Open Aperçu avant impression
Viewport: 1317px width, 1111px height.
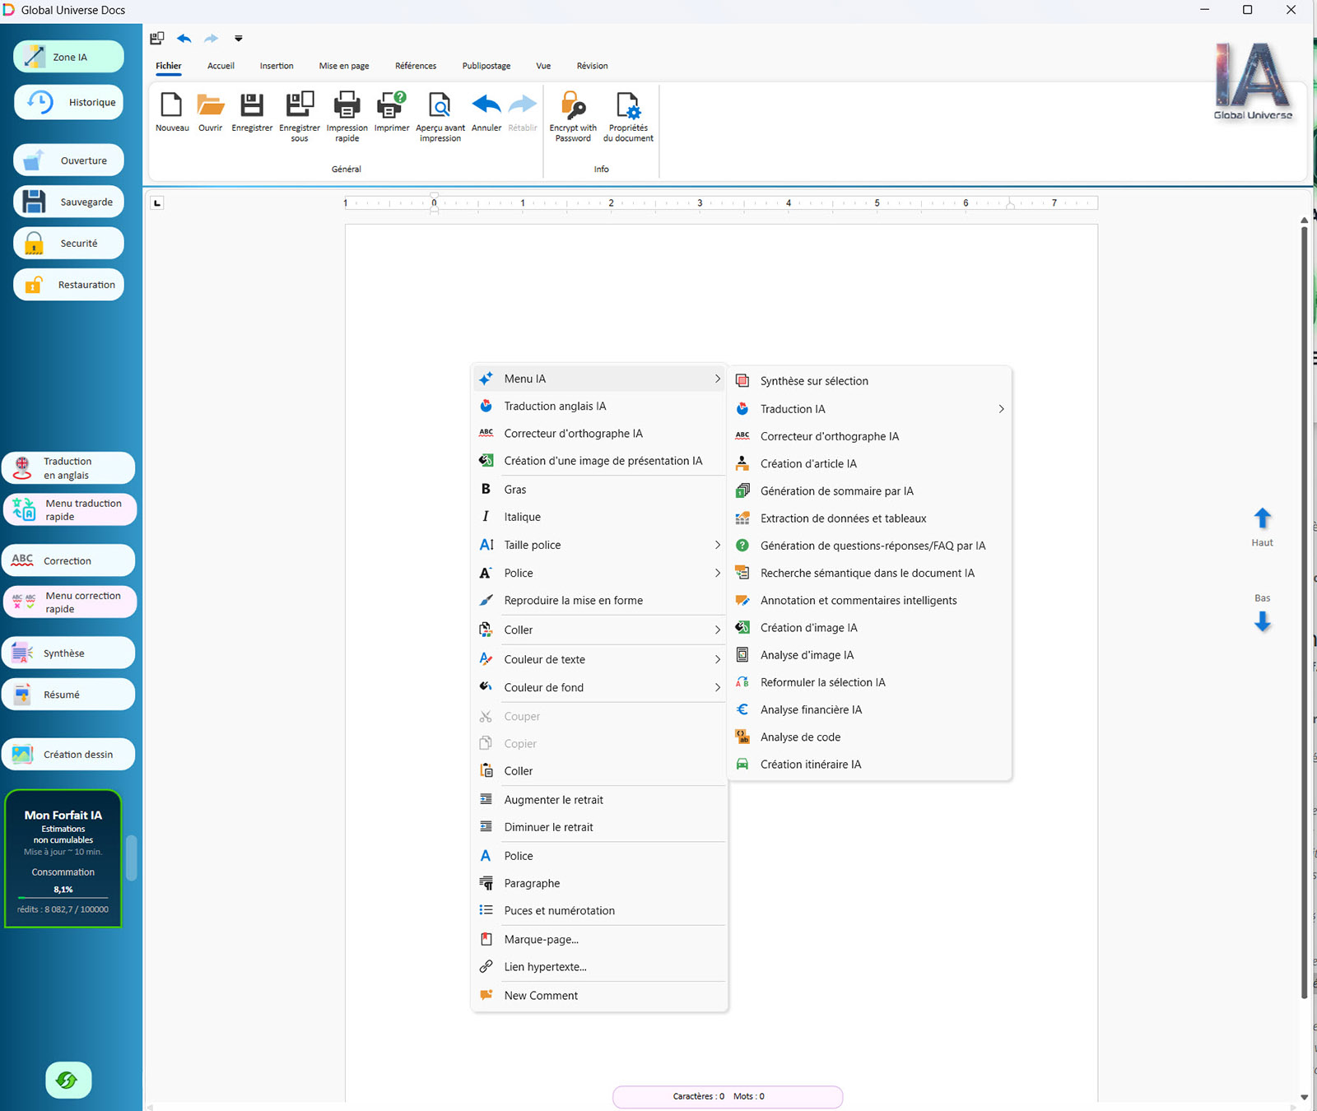(440, 107)
